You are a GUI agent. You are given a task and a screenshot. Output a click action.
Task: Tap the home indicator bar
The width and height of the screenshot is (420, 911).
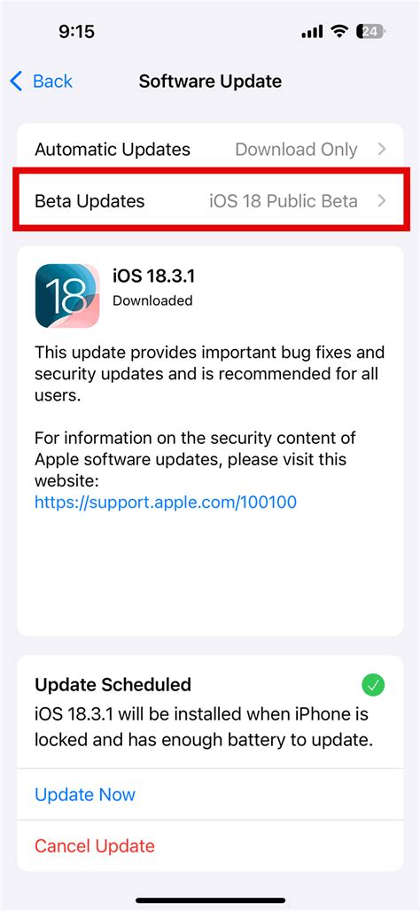[x=210, y=900]
